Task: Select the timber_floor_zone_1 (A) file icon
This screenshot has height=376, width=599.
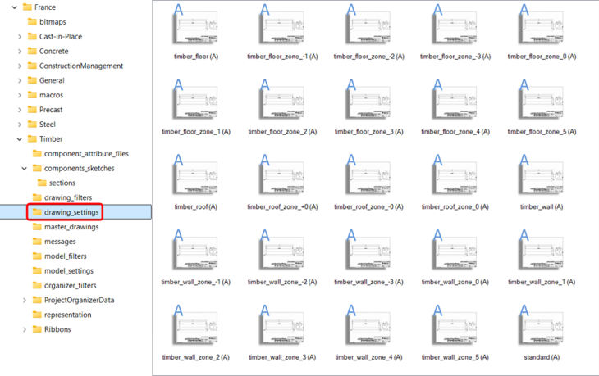Action: (195, 100)
